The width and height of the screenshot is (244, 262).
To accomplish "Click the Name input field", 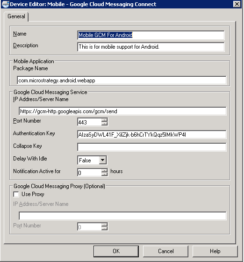I will 151,35.
